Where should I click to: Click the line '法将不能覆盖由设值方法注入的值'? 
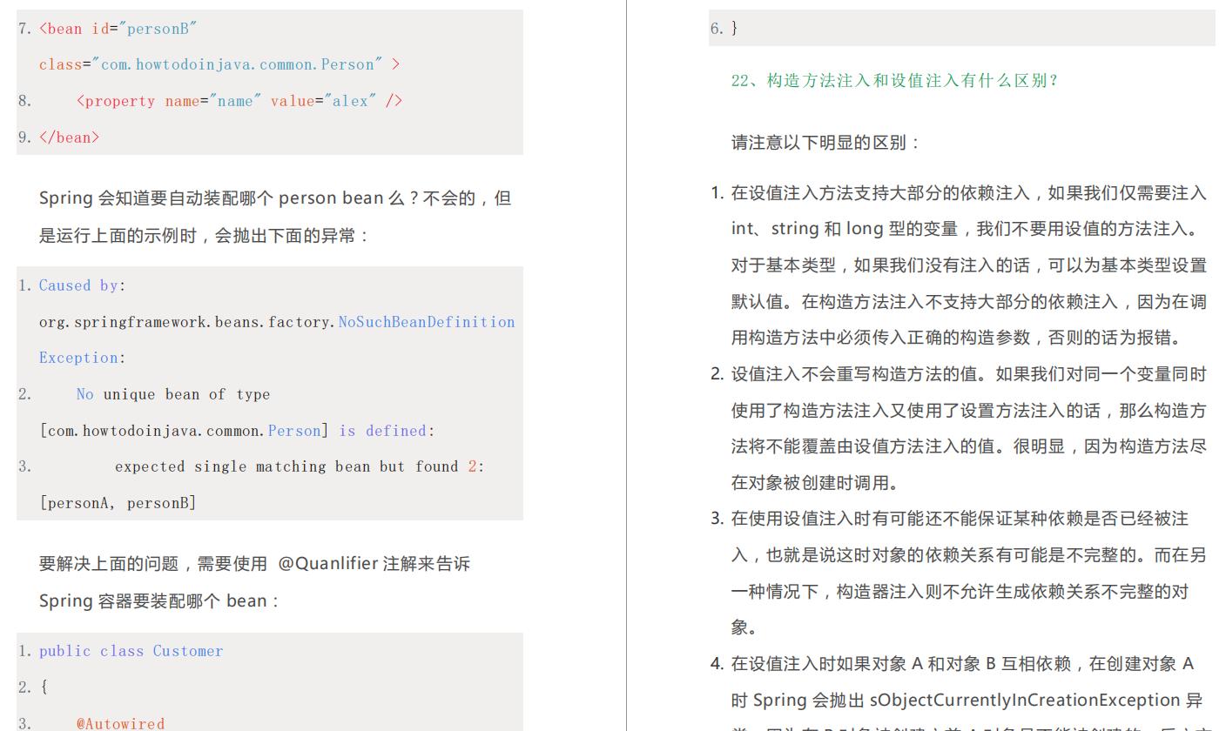tap(969, 446)
